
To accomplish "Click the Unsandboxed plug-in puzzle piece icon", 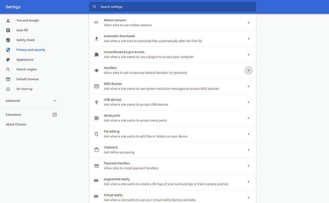I will pos(97,54).
